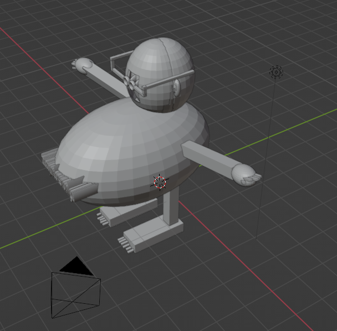Click the point light object
The image size is (337, 331).
coord(275,72)
